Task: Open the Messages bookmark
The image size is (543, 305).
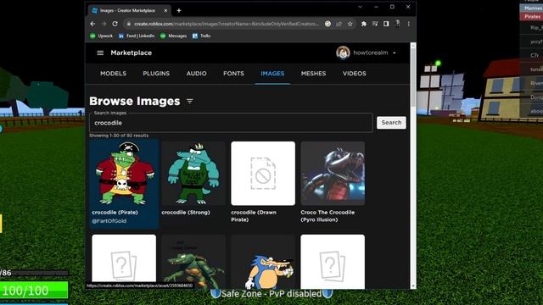Action: tap(173, 36)
